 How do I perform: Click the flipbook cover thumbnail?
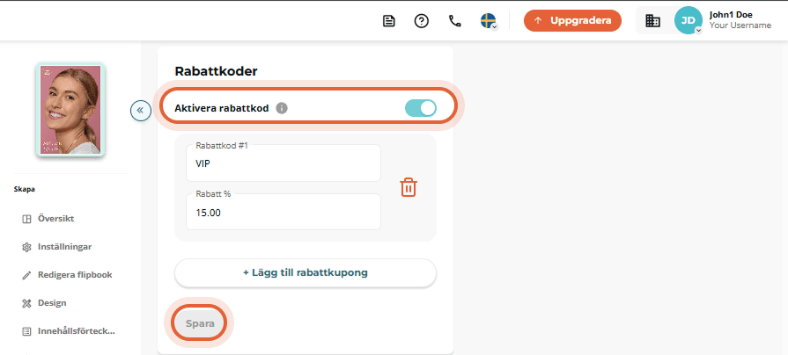pyautogui.click(x=70, y=110)
